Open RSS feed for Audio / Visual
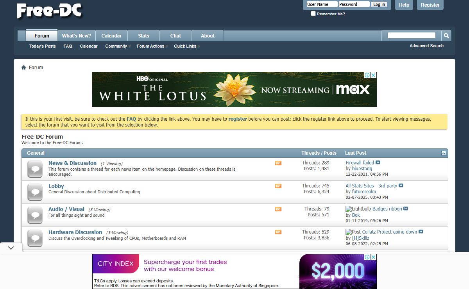The height and width of the screenshot is (289, 469). 278,209
